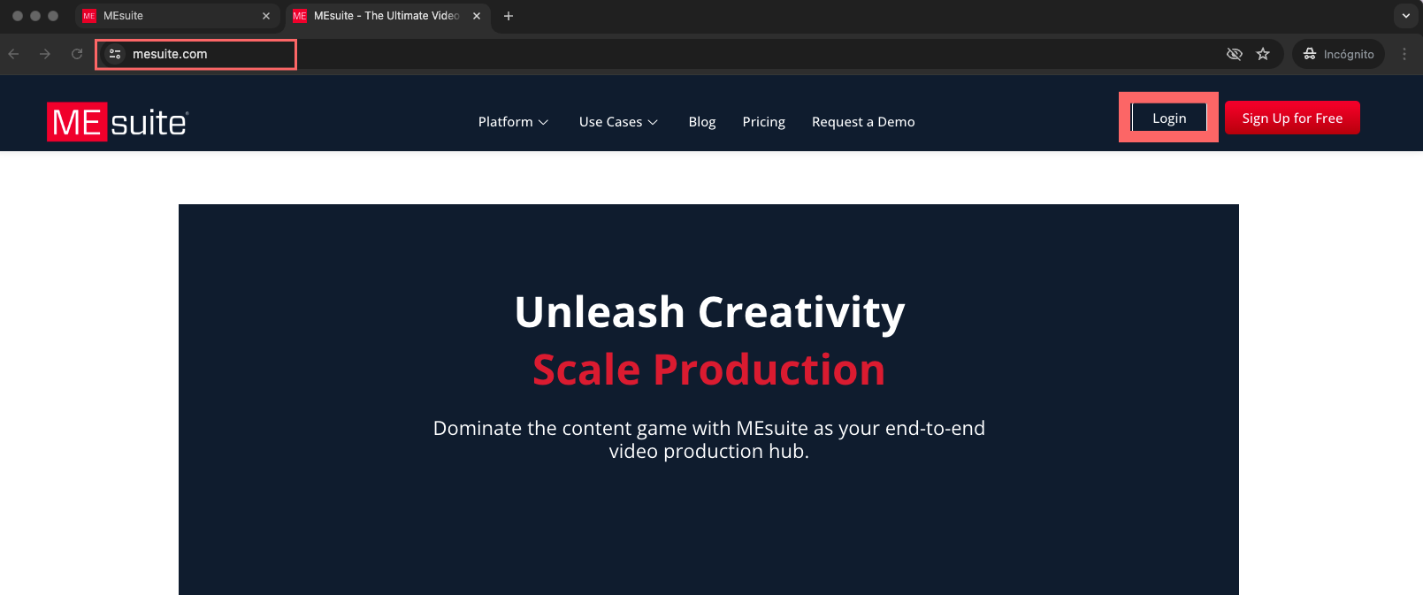1423x595 pixels.
Task: Reload the page with refresh icon
Action: coord(77,54)
